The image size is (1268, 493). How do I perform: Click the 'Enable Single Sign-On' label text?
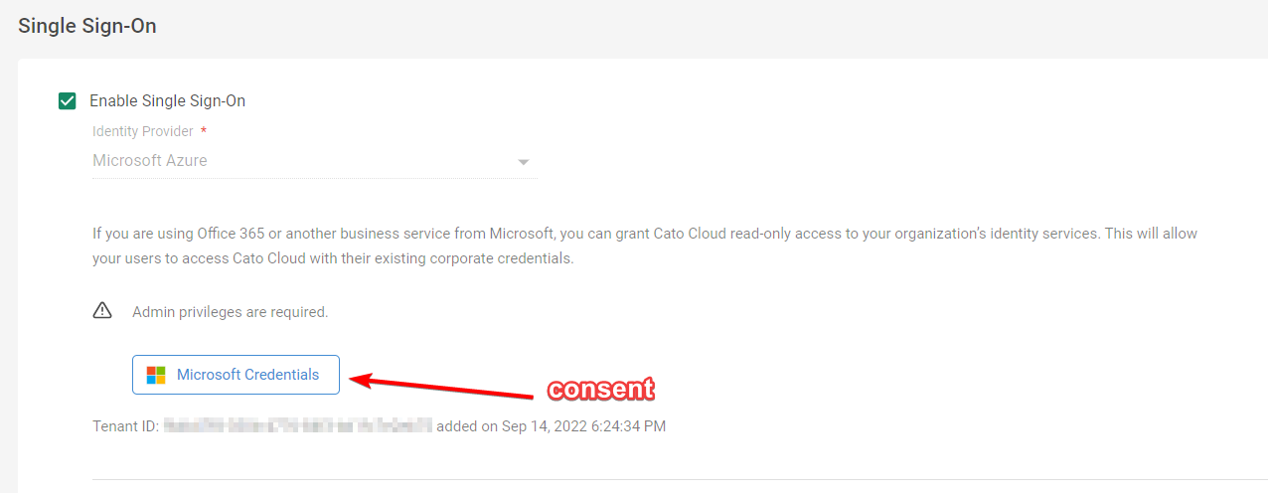(x=167, y=100)
